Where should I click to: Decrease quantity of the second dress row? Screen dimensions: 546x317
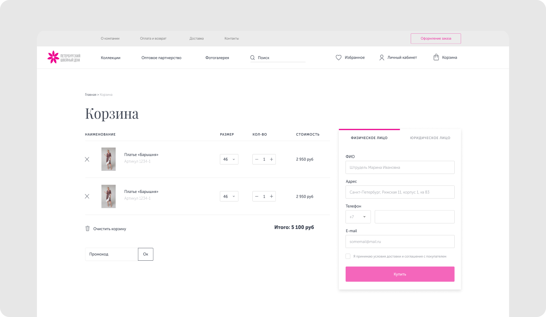pos(257,196)
